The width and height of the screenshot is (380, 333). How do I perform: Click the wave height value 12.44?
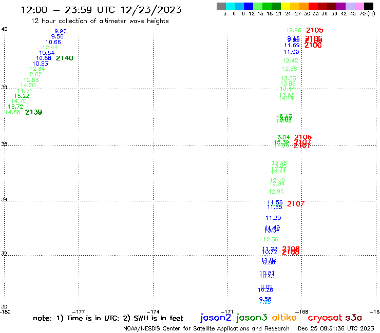click(x=50, y=48)
